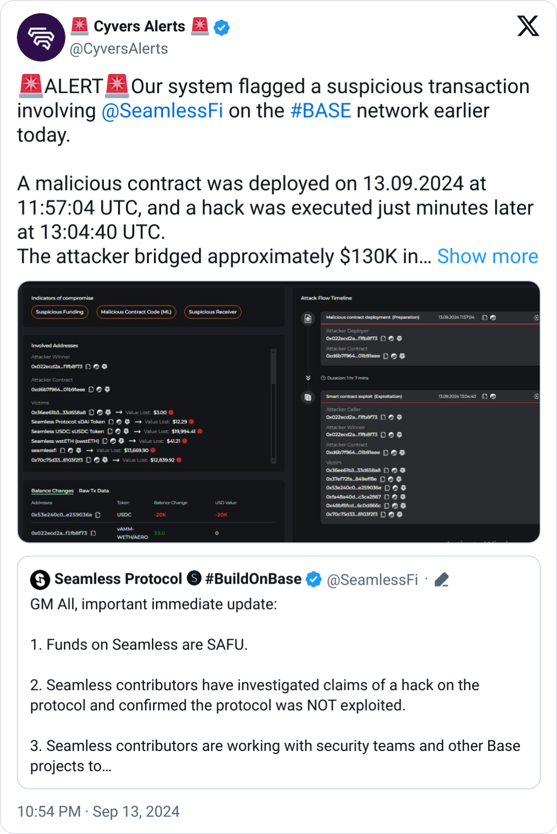Click the Cyvers Alerts verified badge
Image resolution: width=557 pixels, height=834 pixels.
point(222,27)
